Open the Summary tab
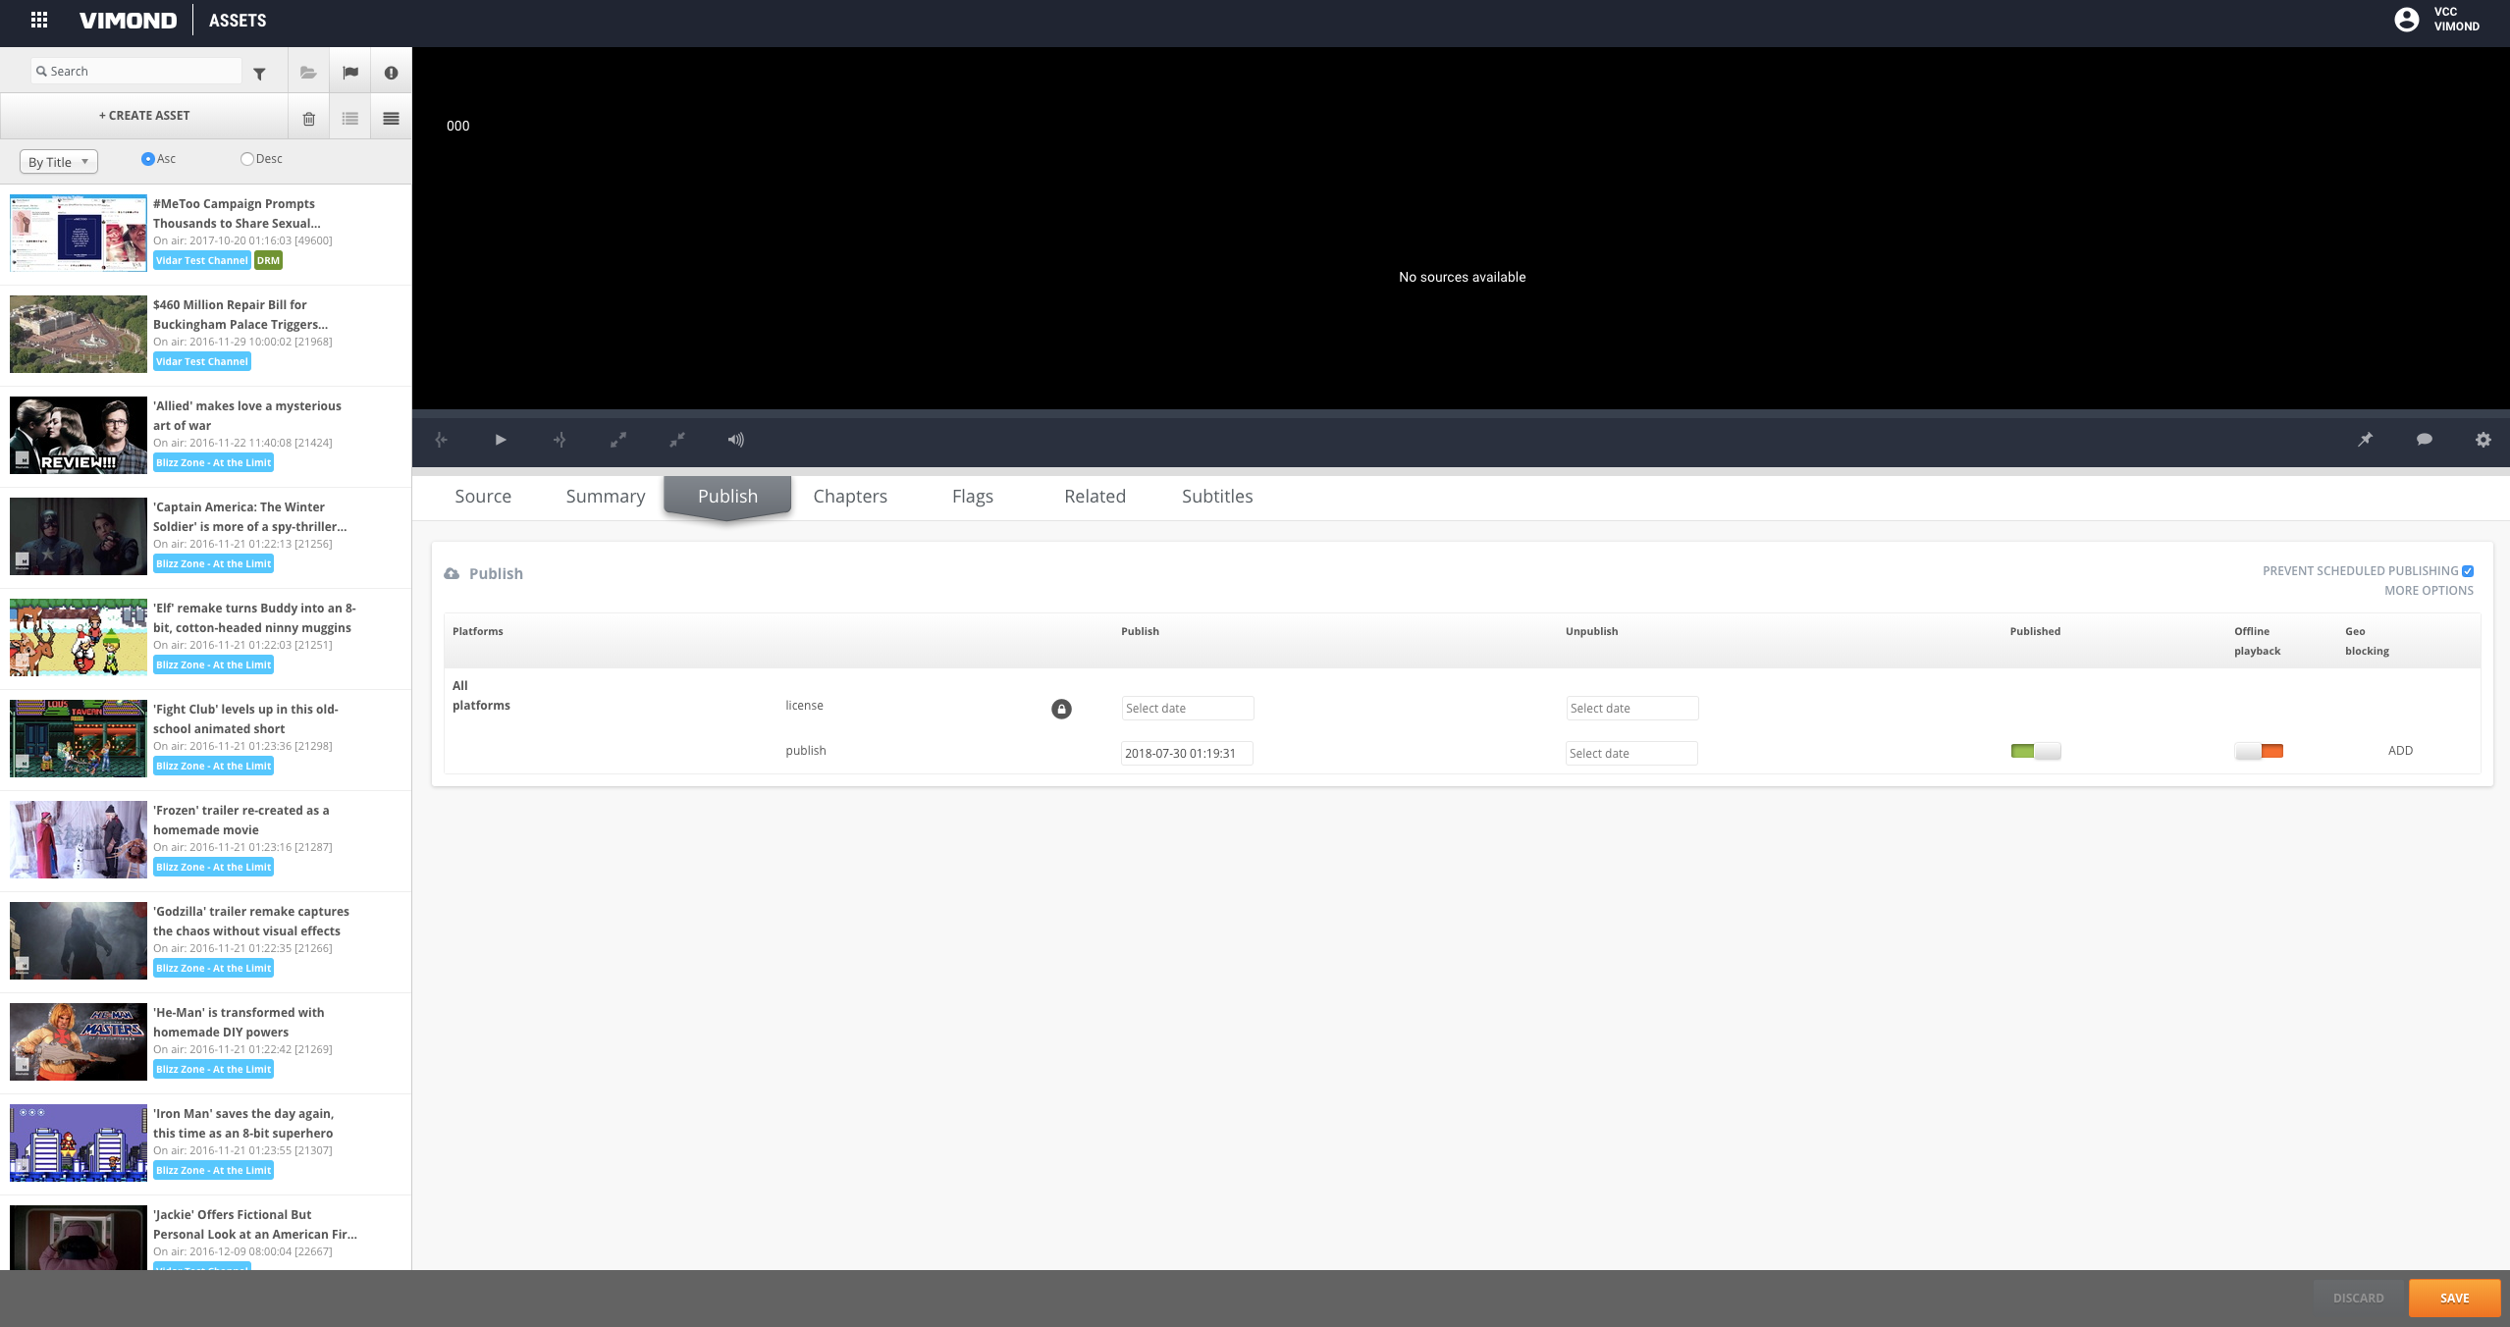Viewport: 2510px width, 1327px height. click(606, 497)
